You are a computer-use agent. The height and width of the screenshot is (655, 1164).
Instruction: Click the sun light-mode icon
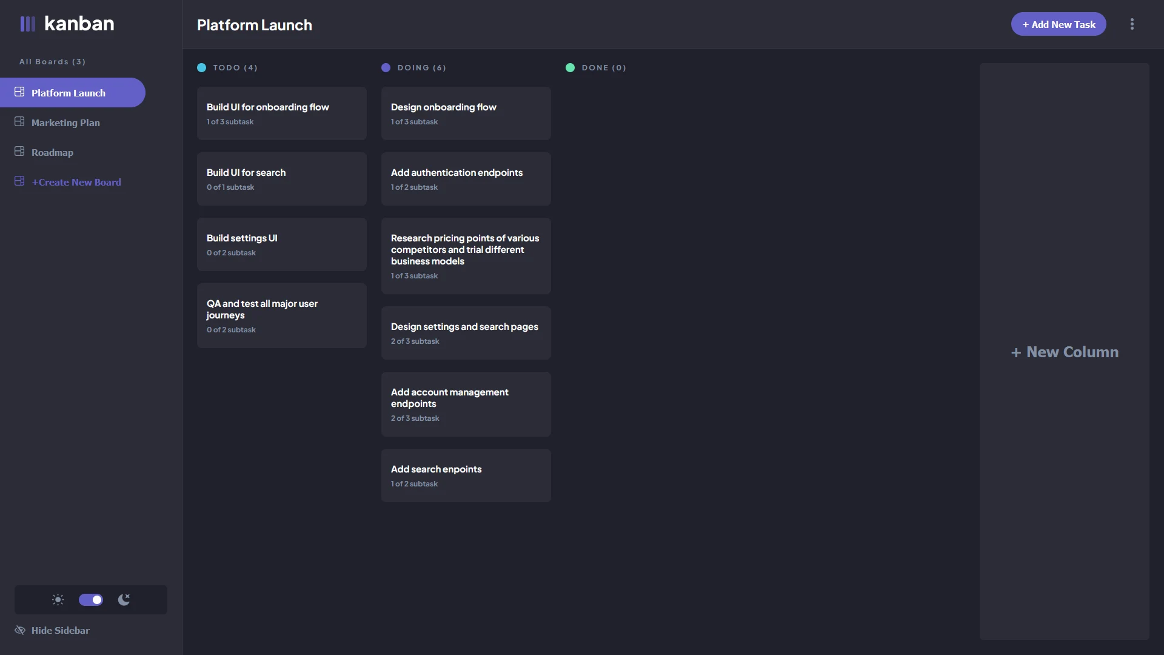click(x=58, y=600)
